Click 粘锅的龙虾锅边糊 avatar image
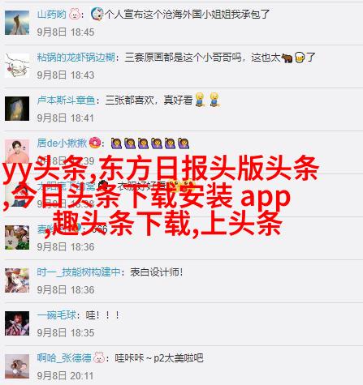363x385 pixels. pyautogui.click(x=17, y=66)
